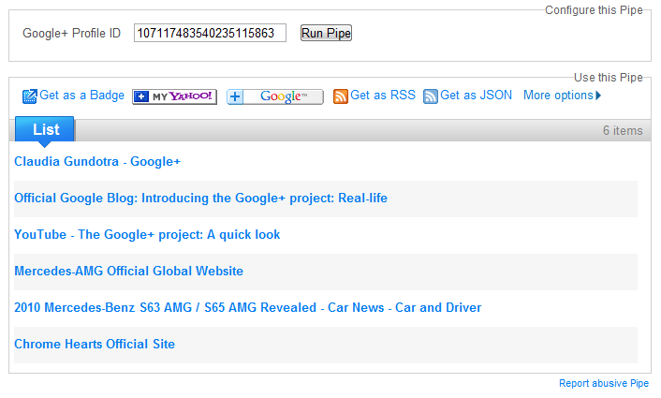Open the Chrome Hearts Official Site link

pos(95,344)
